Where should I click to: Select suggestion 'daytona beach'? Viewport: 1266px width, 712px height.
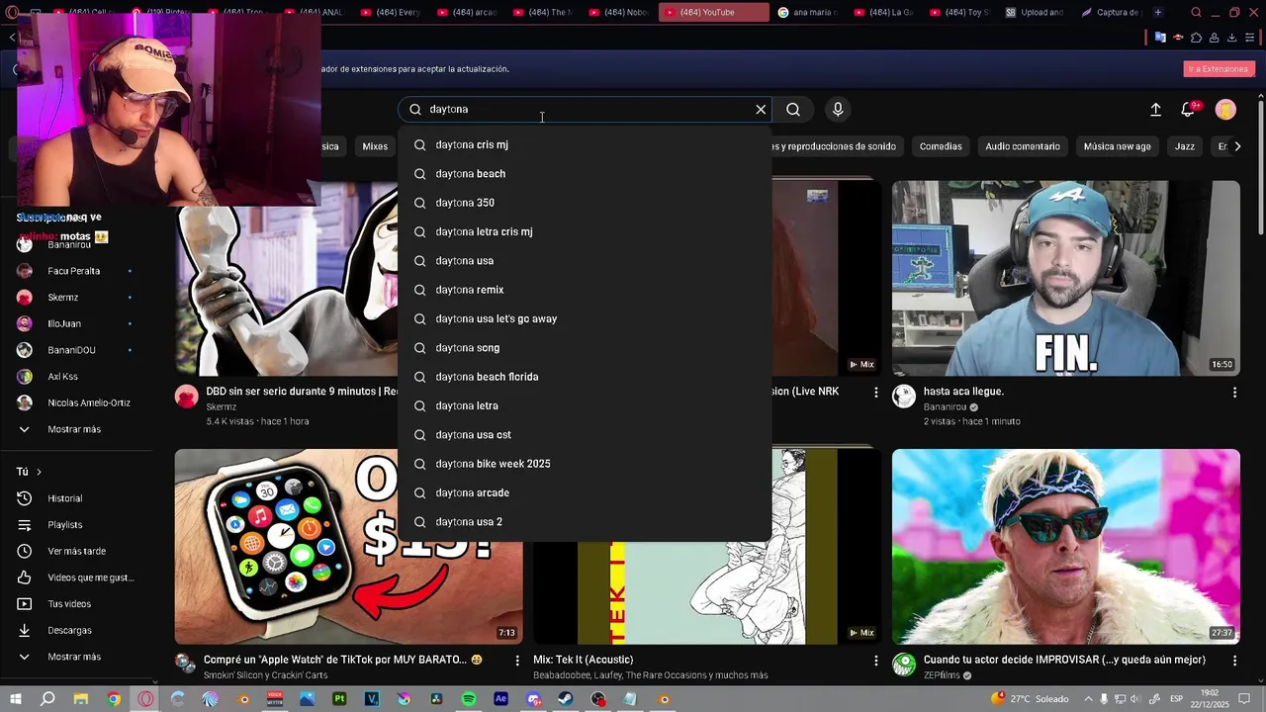pos(584,174)
